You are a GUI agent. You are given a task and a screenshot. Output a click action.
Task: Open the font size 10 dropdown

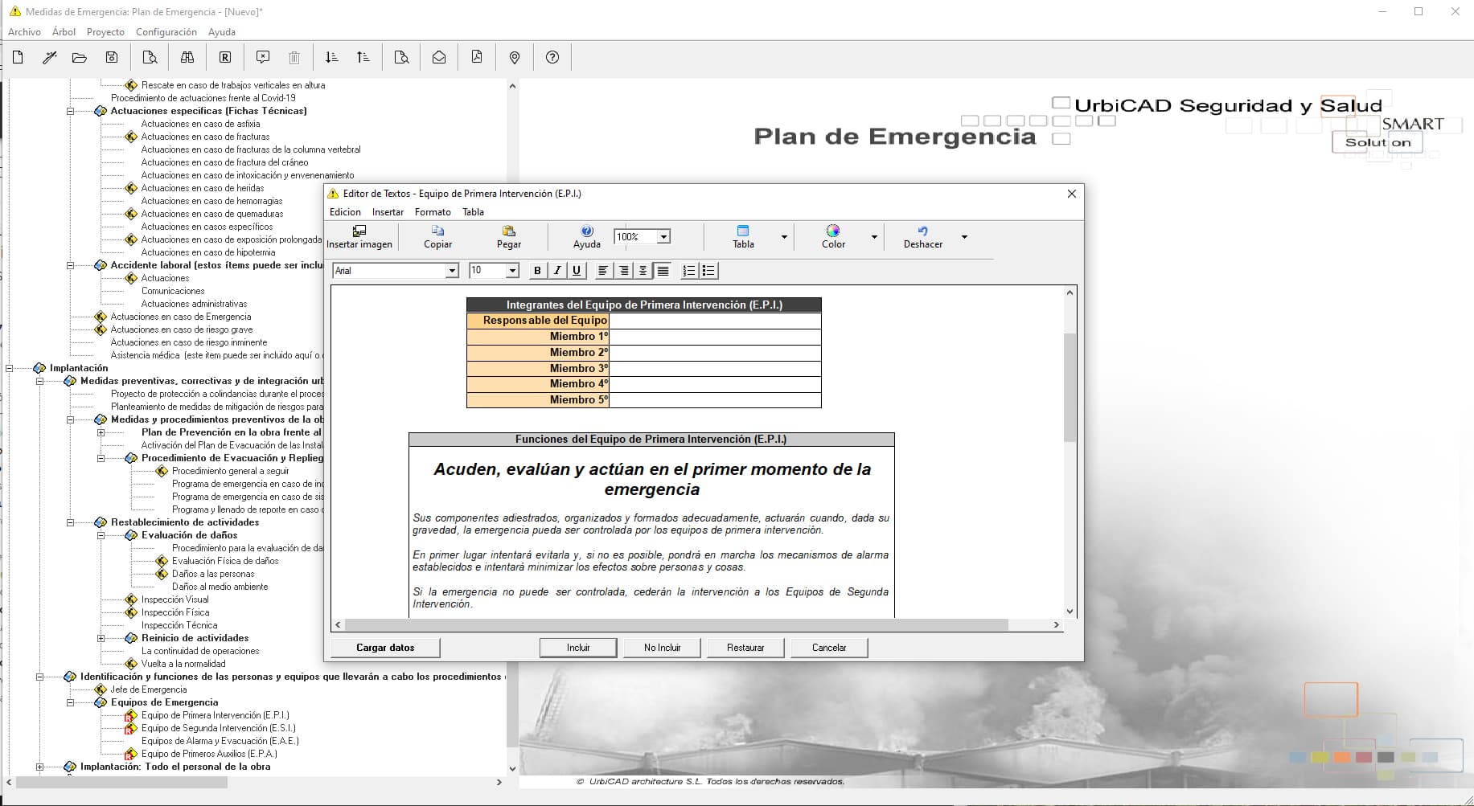pyautogui.click(x=512, y=271)
